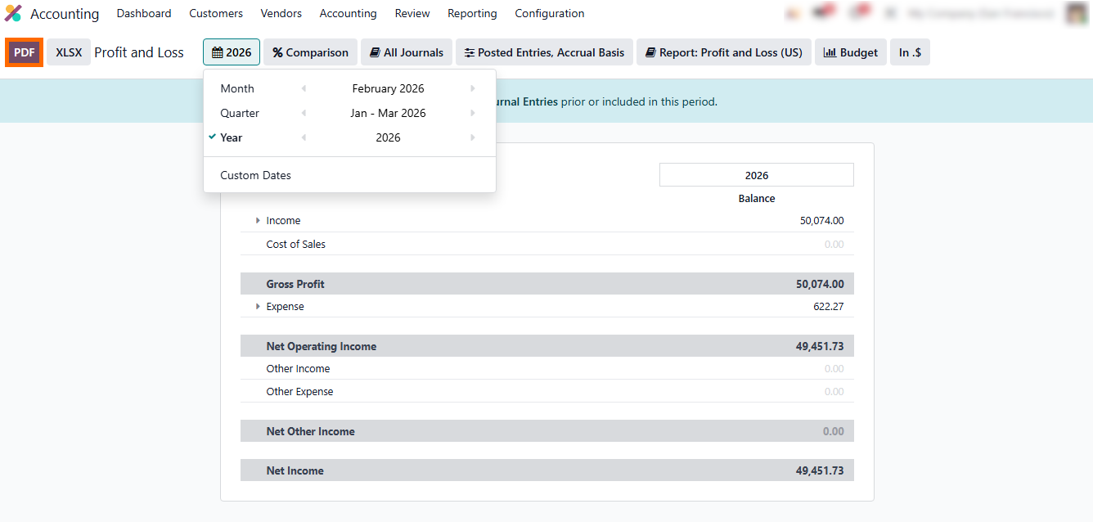Image resolution: width=1093 pixels, height=522 pixels.
Task: Open the Configuration menu
Action: pos(549,14)
